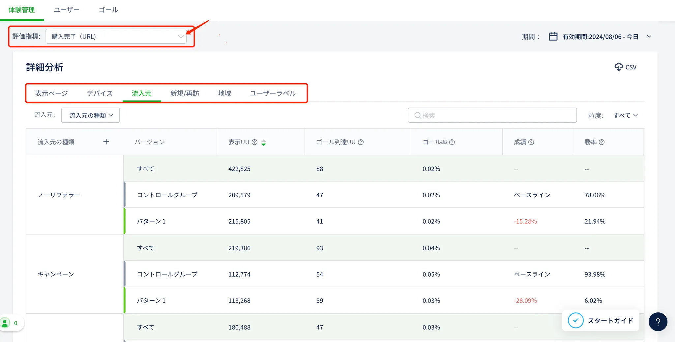This screenshot has height=342, width=675.
Task: Open the スタートガイド button
Action: coord(601,321)
